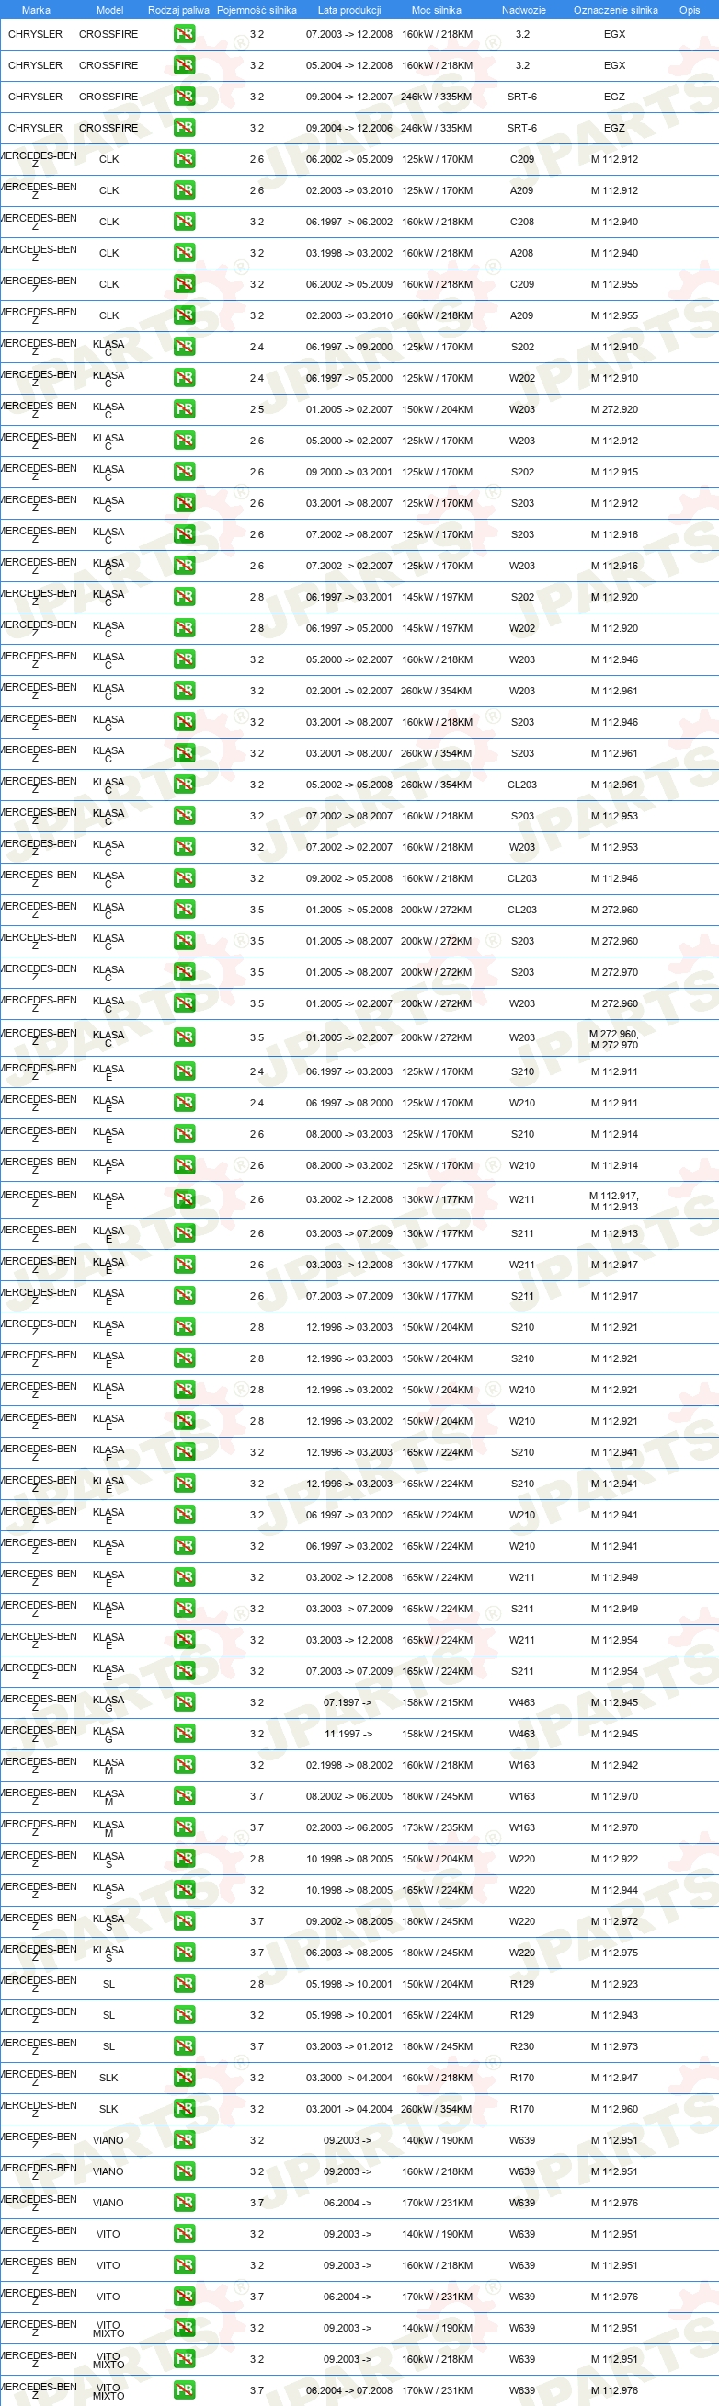Click fuel icon in Klasa M M 112.942 row
Screen dimensions: 719x2406
click(184, 1765)
